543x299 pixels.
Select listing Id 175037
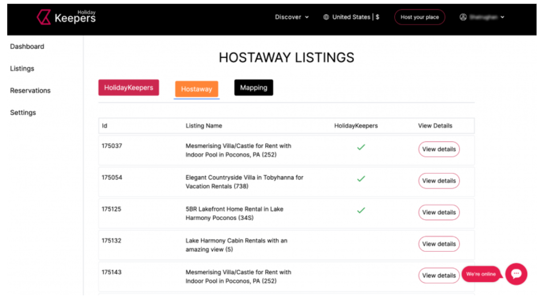click(112, 146)
